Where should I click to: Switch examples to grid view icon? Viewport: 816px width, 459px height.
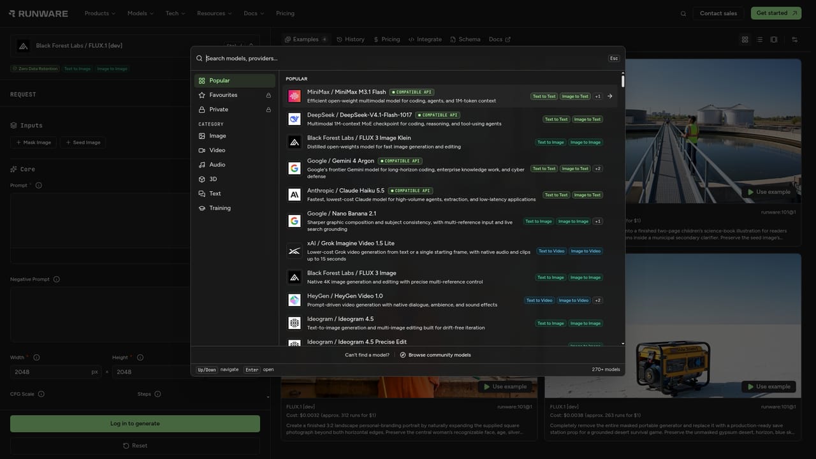tap(745, 40)
